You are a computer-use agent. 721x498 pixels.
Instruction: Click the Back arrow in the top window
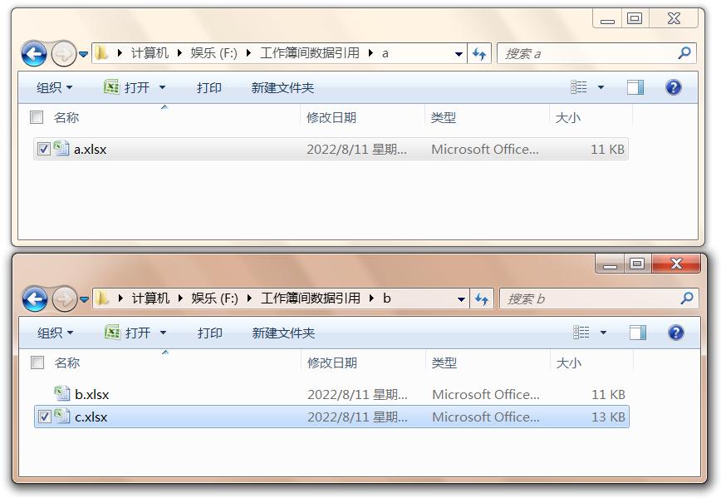(32, 52)
